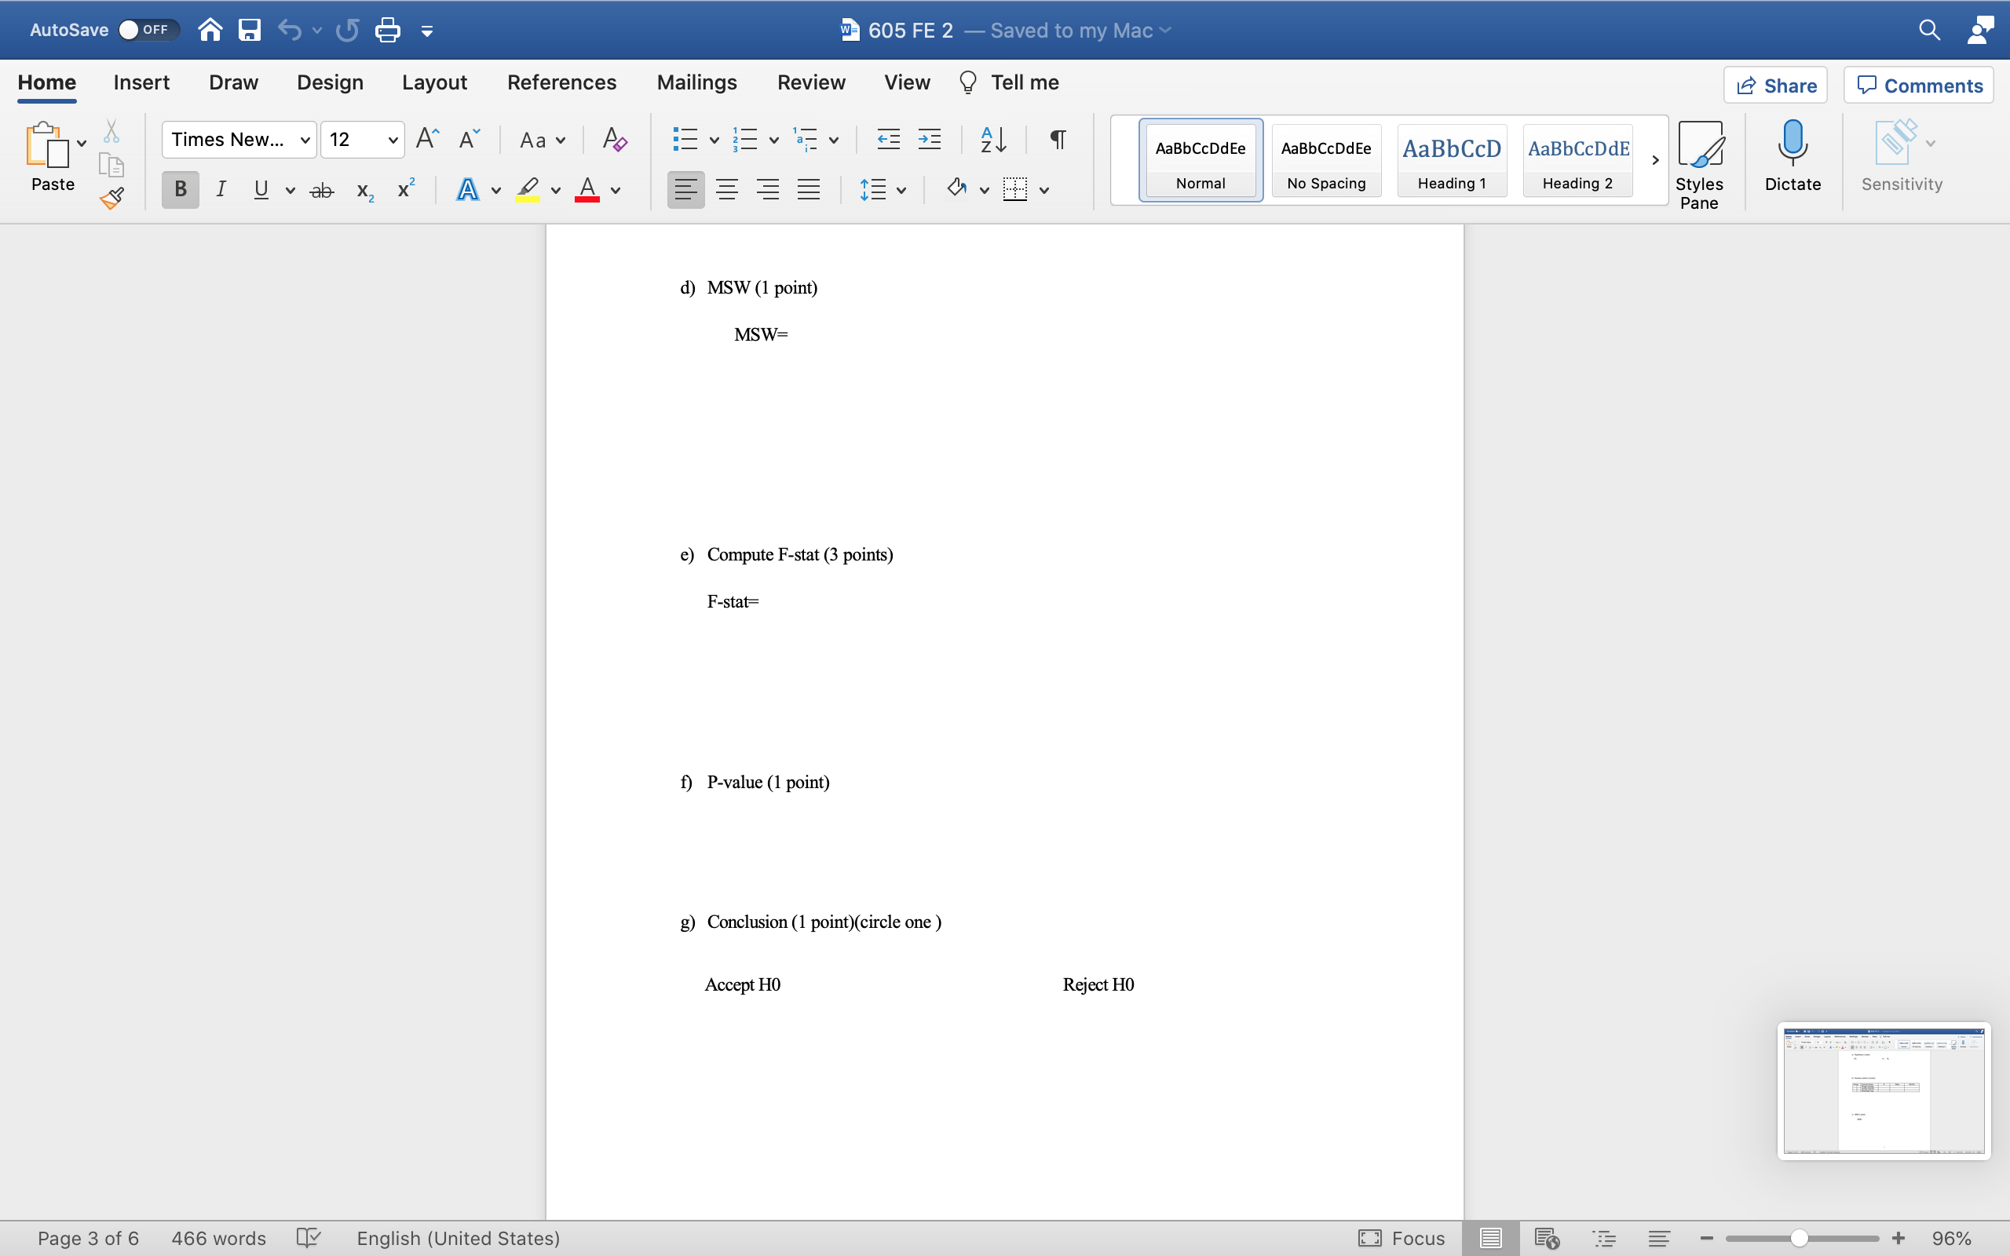Increase indent of the paragraph

(x=930, y=139)
